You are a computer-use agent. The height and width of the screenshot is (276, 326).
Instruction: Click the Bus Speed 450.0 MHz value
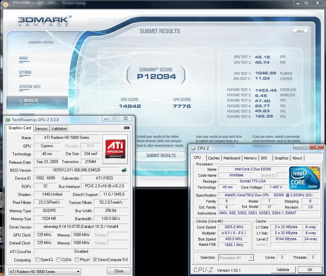(234, 239)
